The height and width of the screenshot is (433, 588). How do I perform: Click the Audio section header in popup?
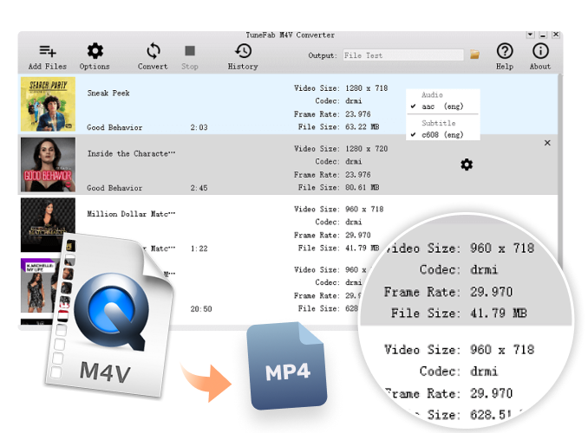pyautogui.click(x=433, y=94)
